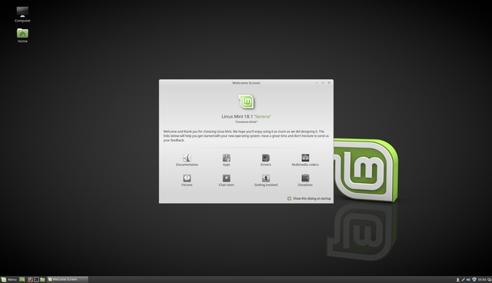Viewport: 492px width, 283px height.
Task: Open the Files launcher in panel
Action: coord(42,280)
